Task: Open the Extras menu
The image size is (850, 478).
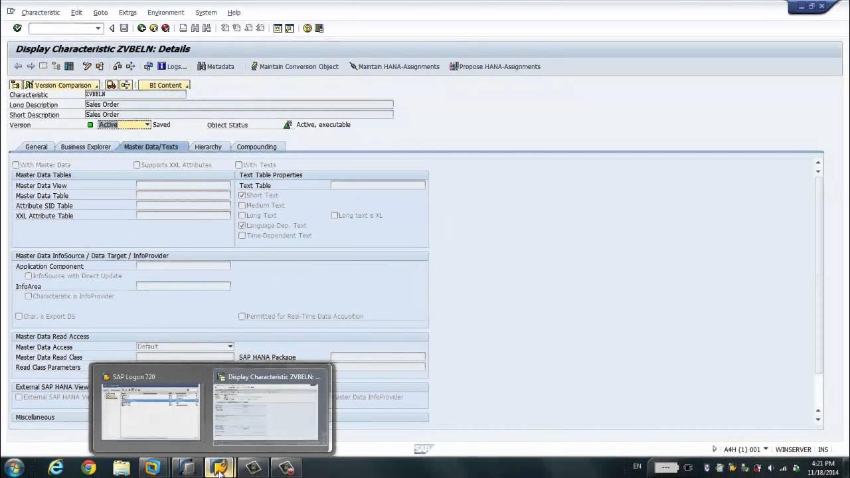Action: click(127, 13)
